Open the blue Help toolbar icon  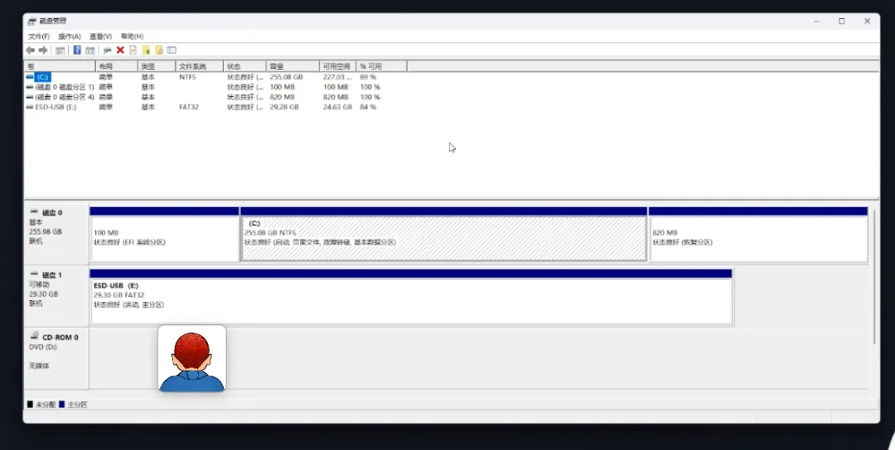(x=77, y=51)
